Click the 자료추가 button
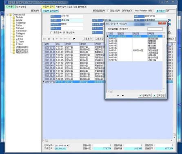Viewport: 182px width, 154px height. click(x=87, y=39)
